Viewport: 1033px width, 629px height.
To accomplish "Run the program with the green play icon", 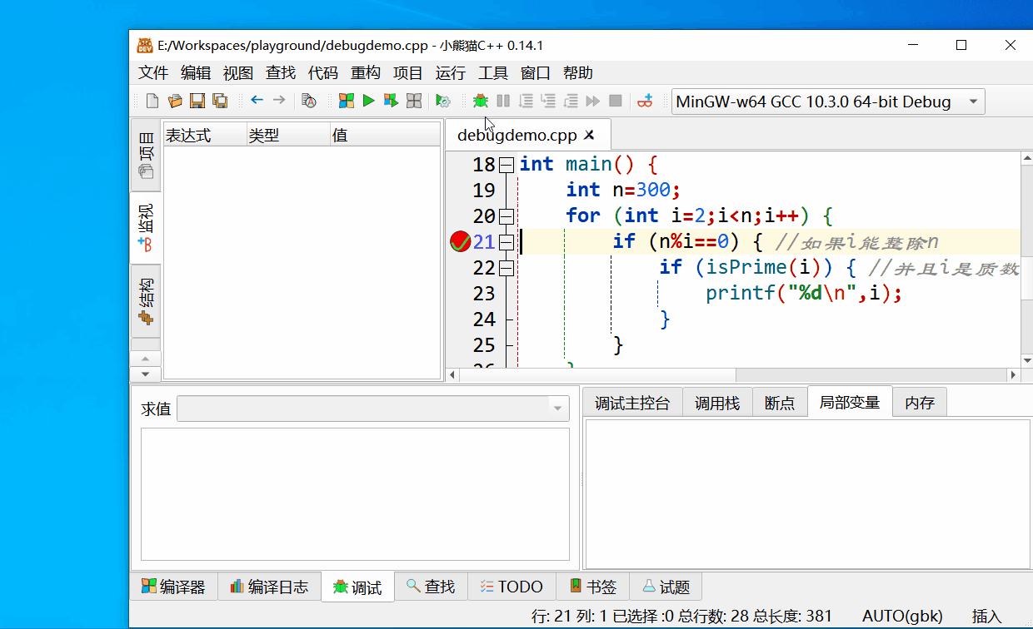I will 368,101.
